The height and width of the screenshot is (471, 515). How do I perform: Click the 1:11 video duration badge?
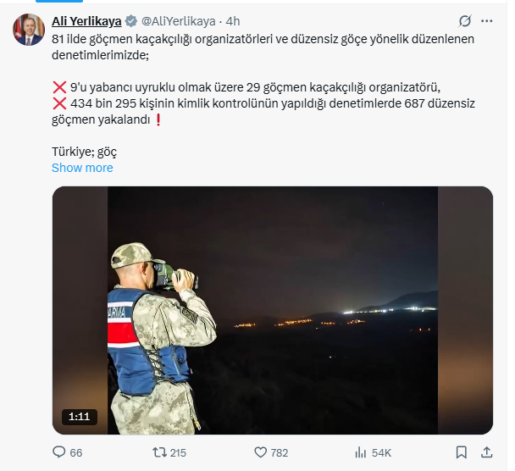(x=79, y=417)
